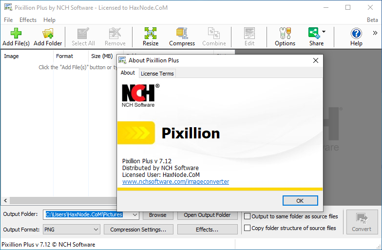Close the About Pixillion Plus dialog
The width and height of the screenshot is (382, 250).
[316, 60]
